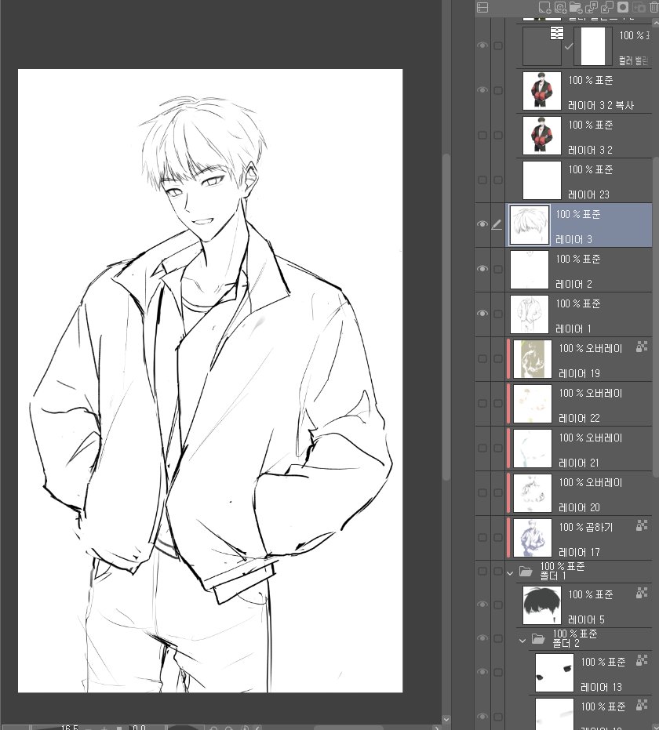Toggle visibility of 레이어 3 2 복사
659x730 pixels.
coord(482,90)
